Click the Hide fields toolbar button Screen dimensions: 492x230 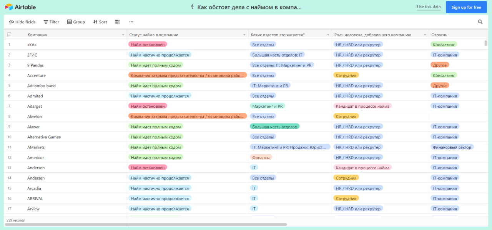(x=22, y=22)
